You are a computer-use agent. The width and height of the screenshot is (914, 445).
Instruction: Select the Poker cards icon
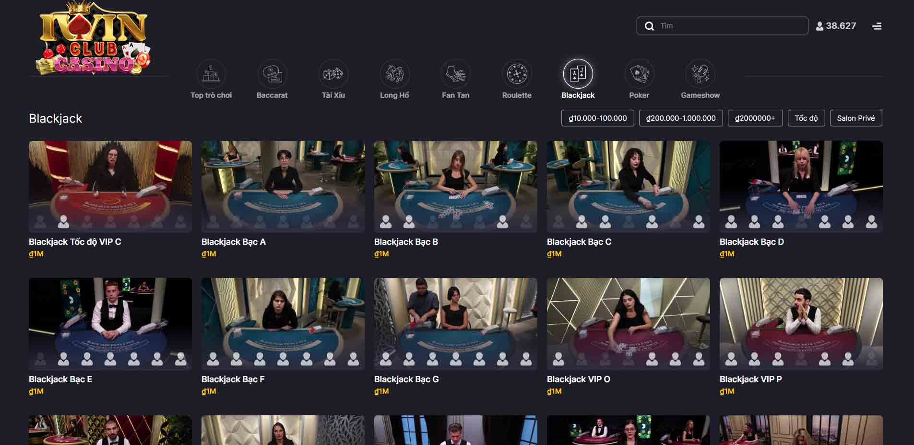(x=639, y=74)
